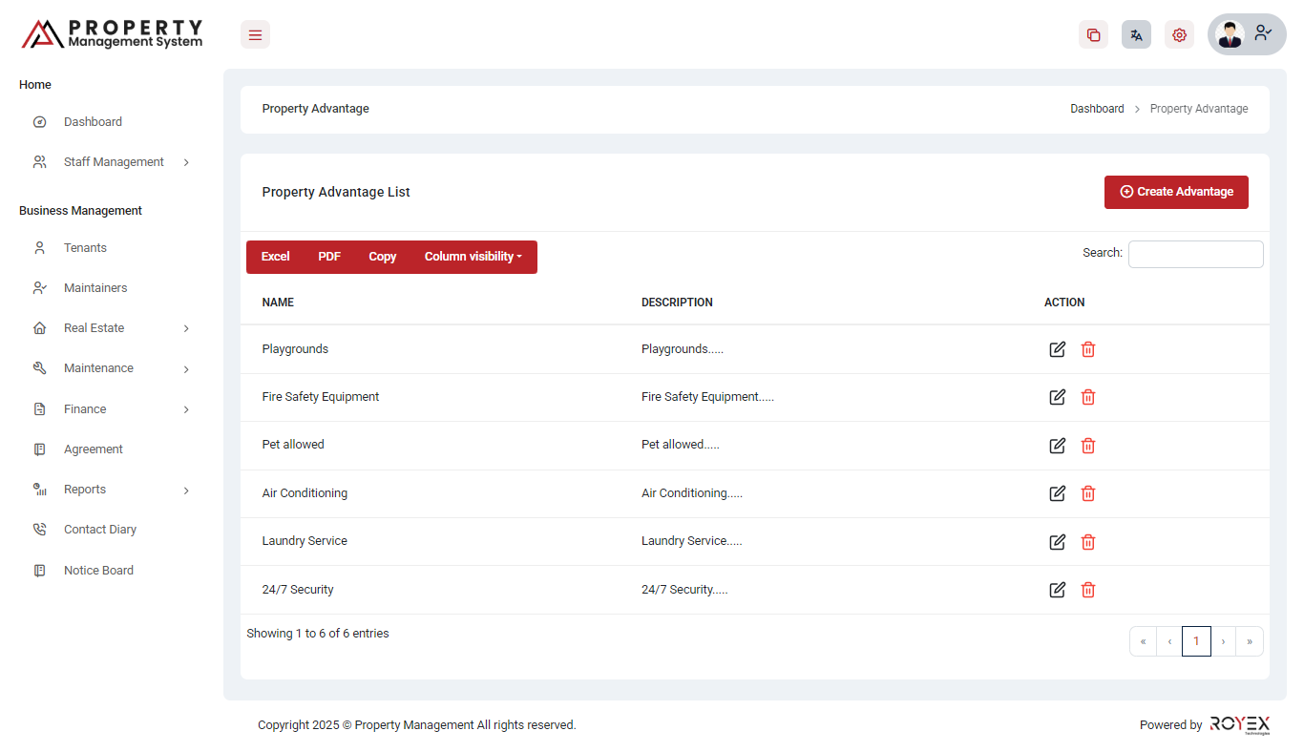This screenshot has height=752, width=1304.
Task: Edit the Playgrounds advantage entry
Action: pos(1057,349)
